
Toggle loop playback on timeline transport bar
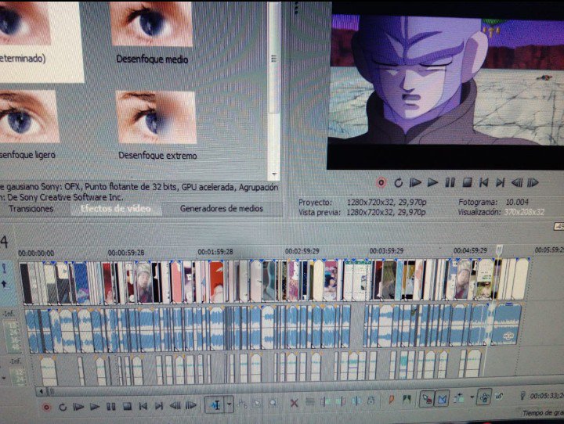63,407
